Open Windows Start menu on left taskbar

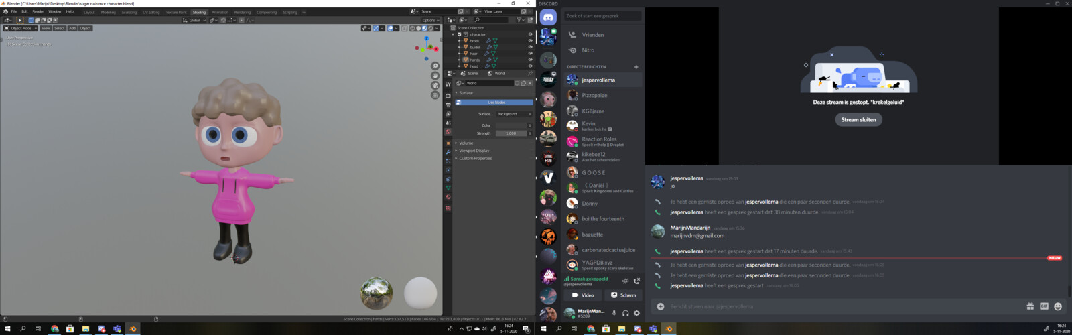point(7,329)
